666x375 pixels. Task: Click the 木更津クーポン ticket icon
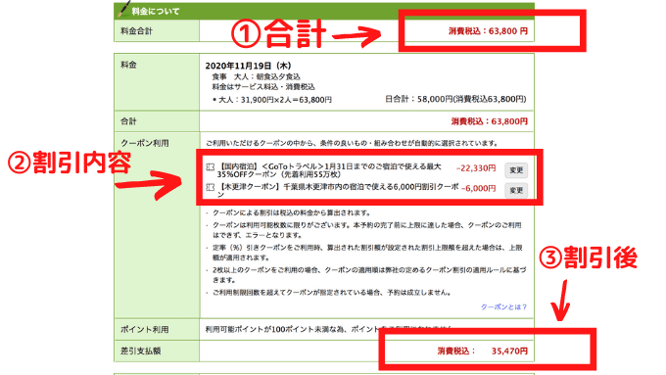tap(211, 187)
